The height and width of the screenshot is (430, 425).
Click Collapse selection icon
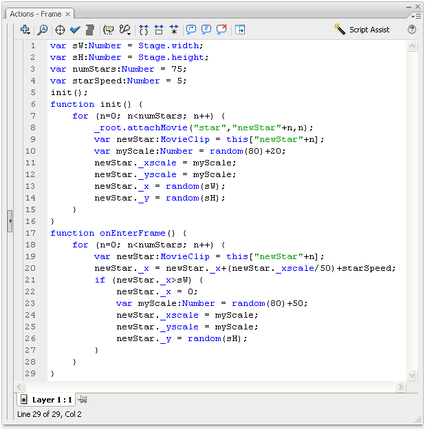click(x=159, y=30)
